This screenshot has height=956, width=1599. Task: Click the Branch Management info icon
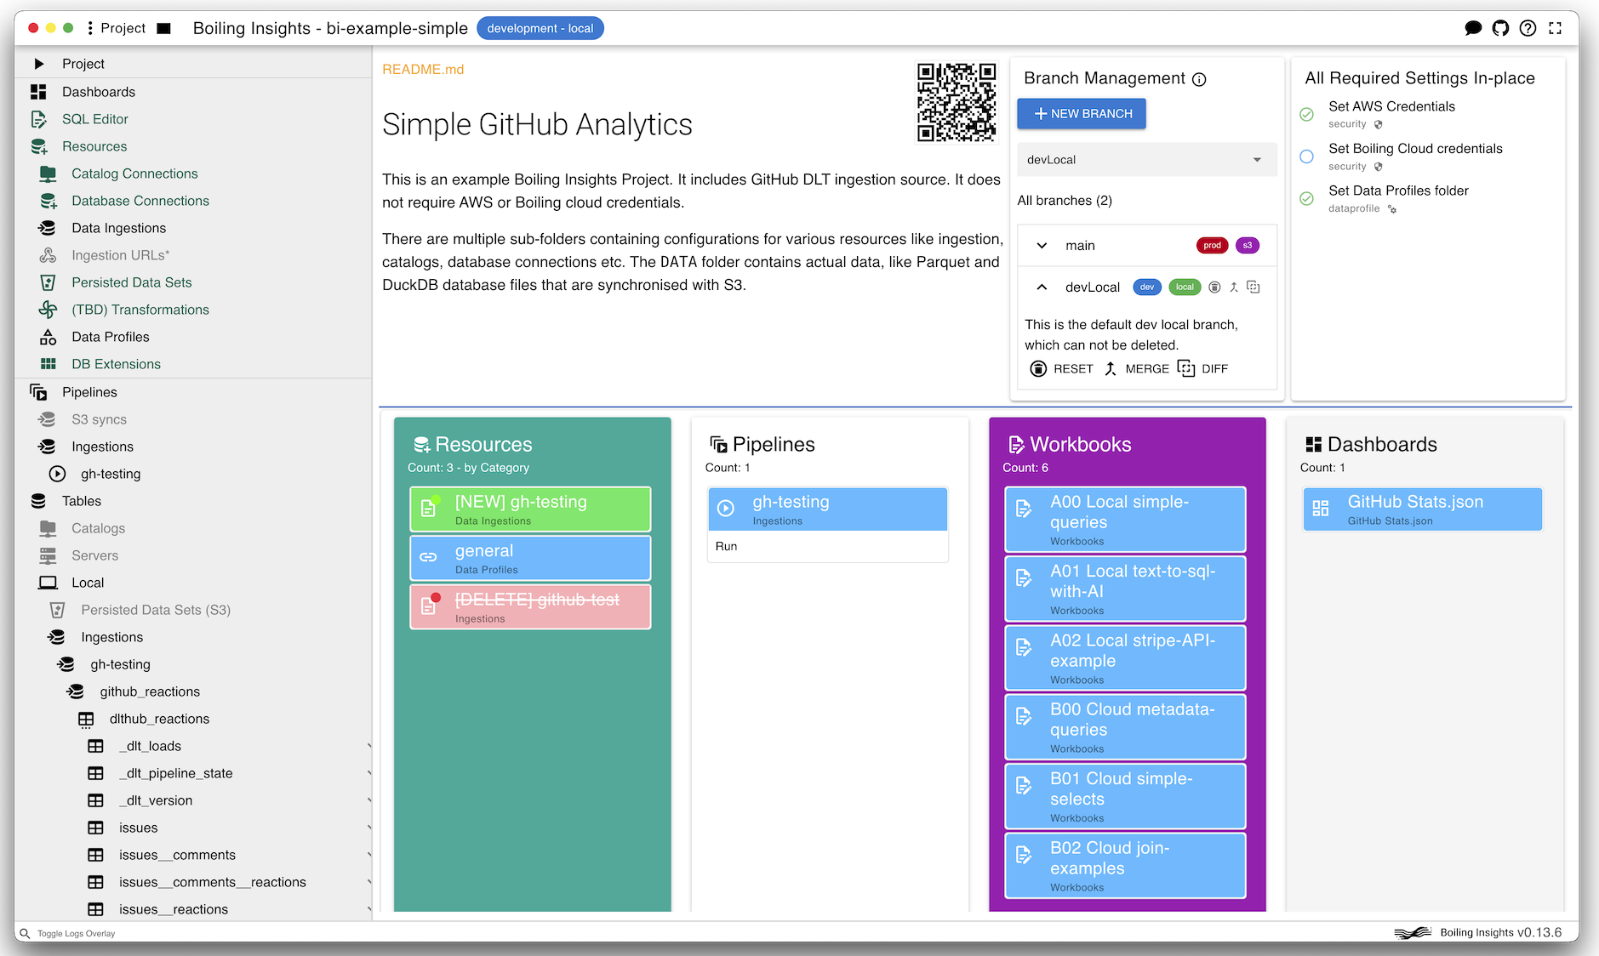[x=1199, y=79]
